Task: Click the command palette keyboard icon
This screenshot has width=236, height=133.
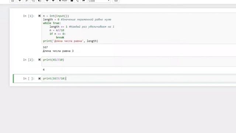Action: click(x=116, y=1)
